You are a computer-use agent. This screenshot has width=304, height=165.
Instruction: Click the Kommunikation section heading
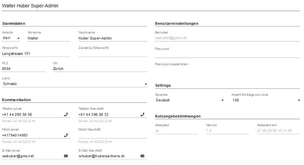[16, 100]
